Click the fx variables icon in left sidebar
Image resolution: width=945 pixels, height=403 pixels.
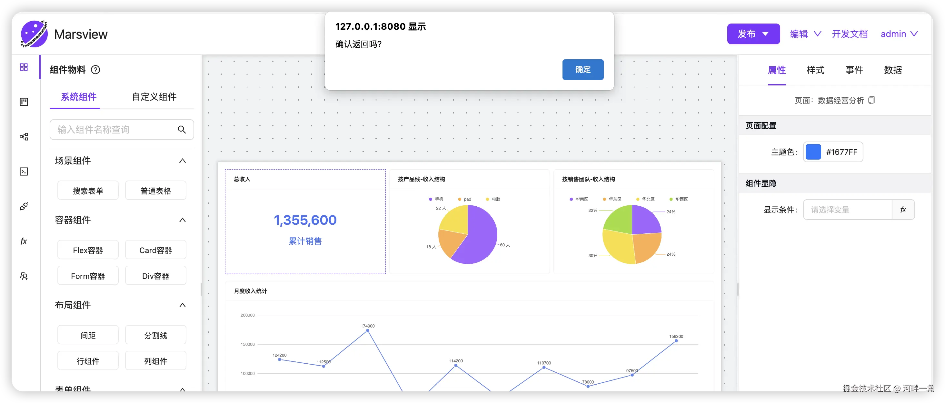pyautogui.click(x=24, y=241)
